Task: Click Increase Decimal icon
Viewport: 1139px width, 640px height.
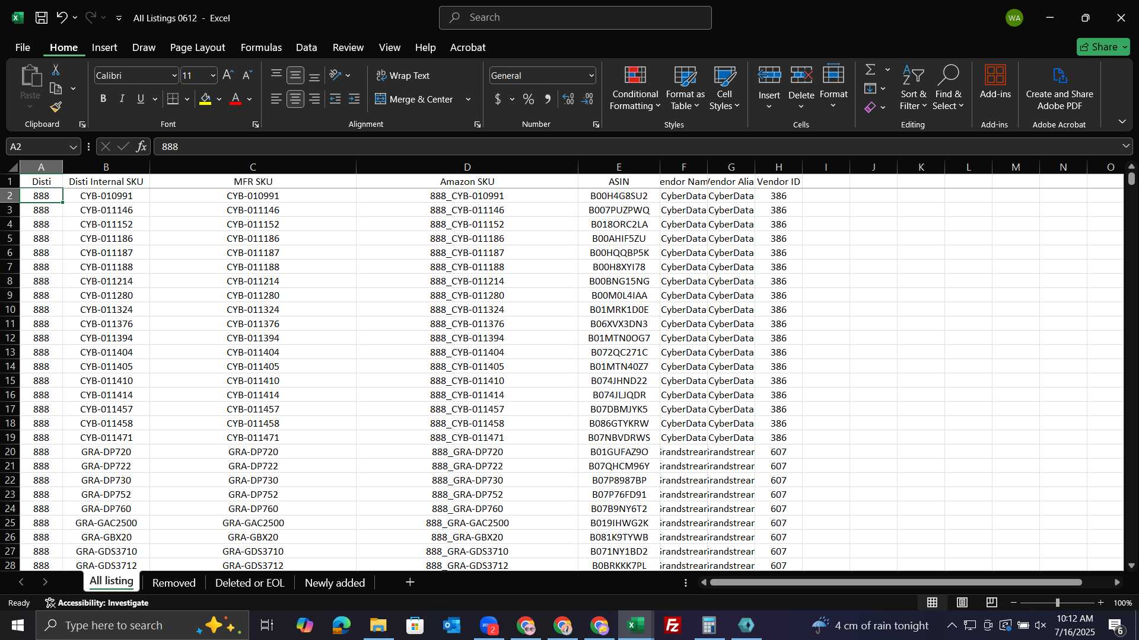Action: (568, 99)
